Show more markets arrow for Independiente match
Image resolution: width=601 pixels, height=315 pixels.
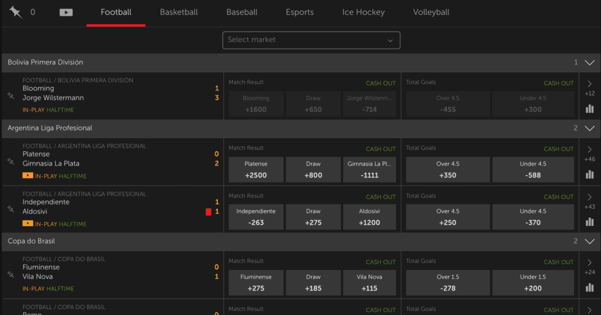(x=589, y=197)
